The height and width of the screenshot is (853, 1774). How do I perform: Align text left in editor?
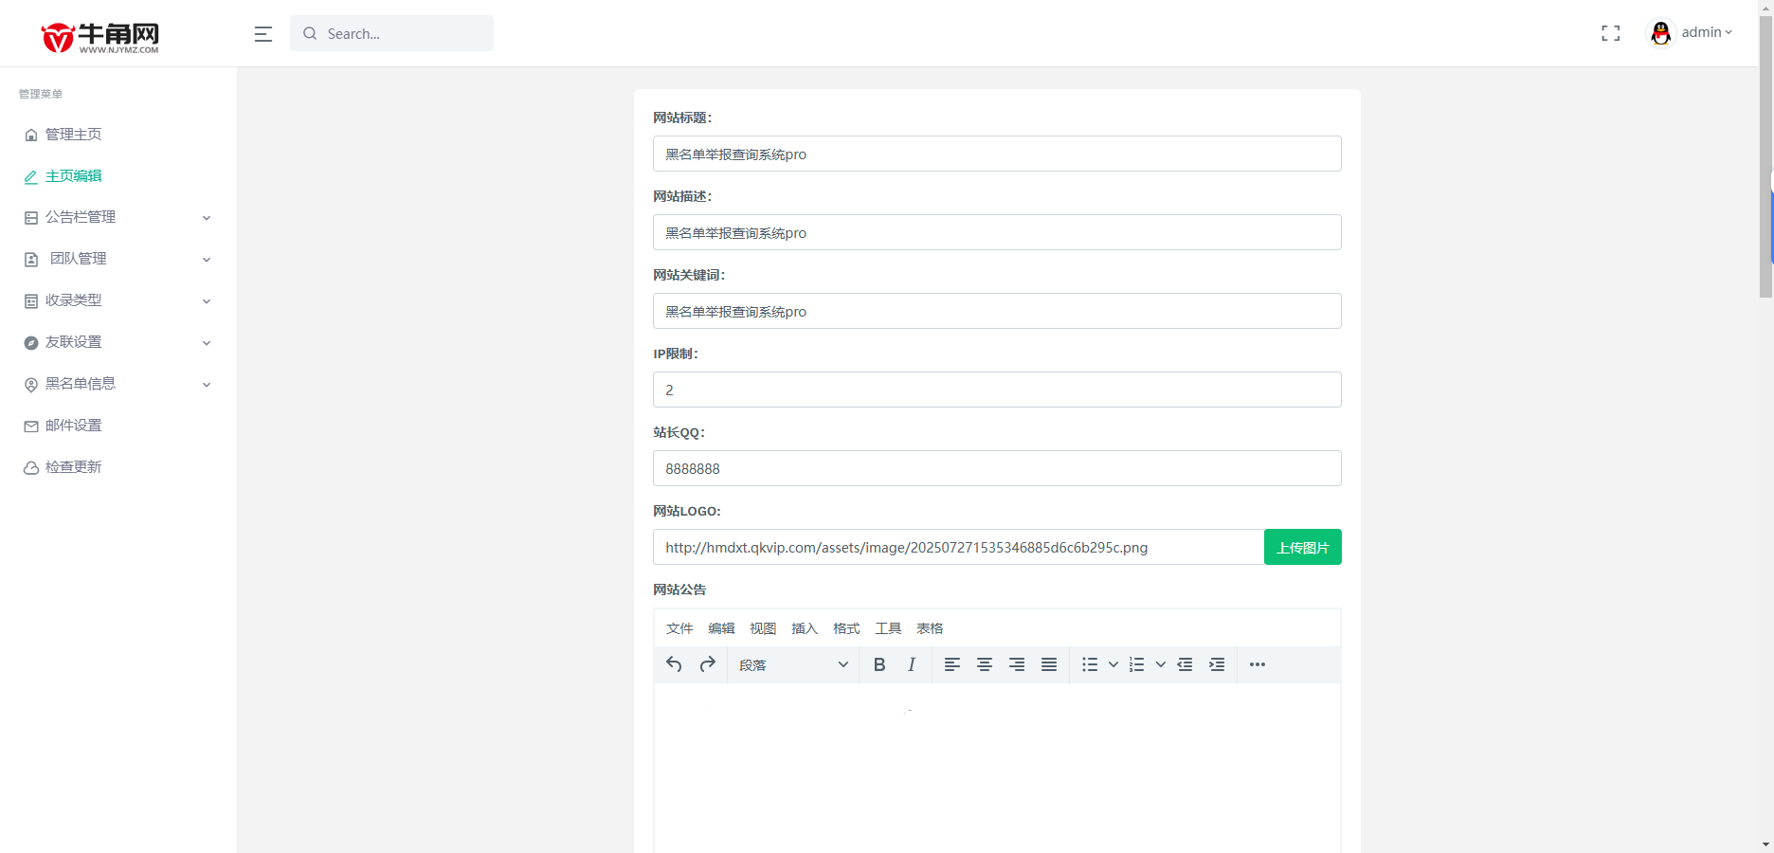(x=952, y=664)
